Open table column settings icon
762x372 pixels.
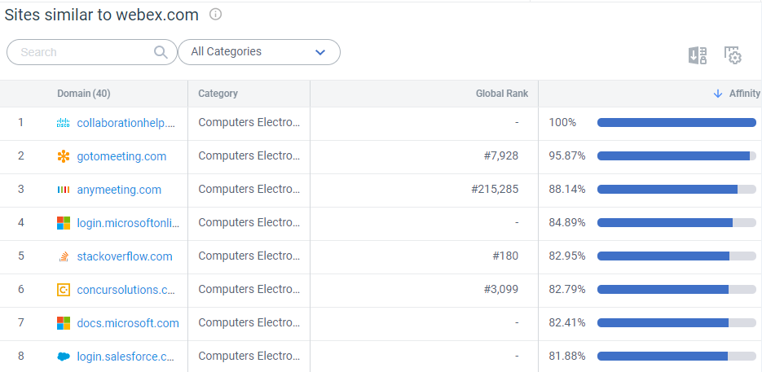(733, 55)
